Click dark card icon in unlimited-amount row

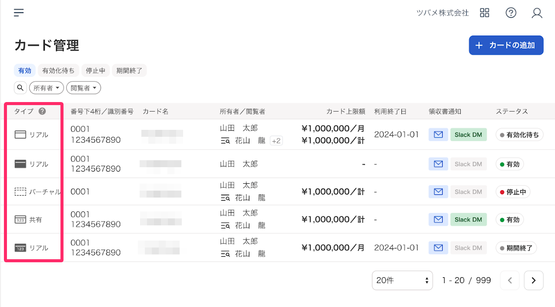coord(20,164)
